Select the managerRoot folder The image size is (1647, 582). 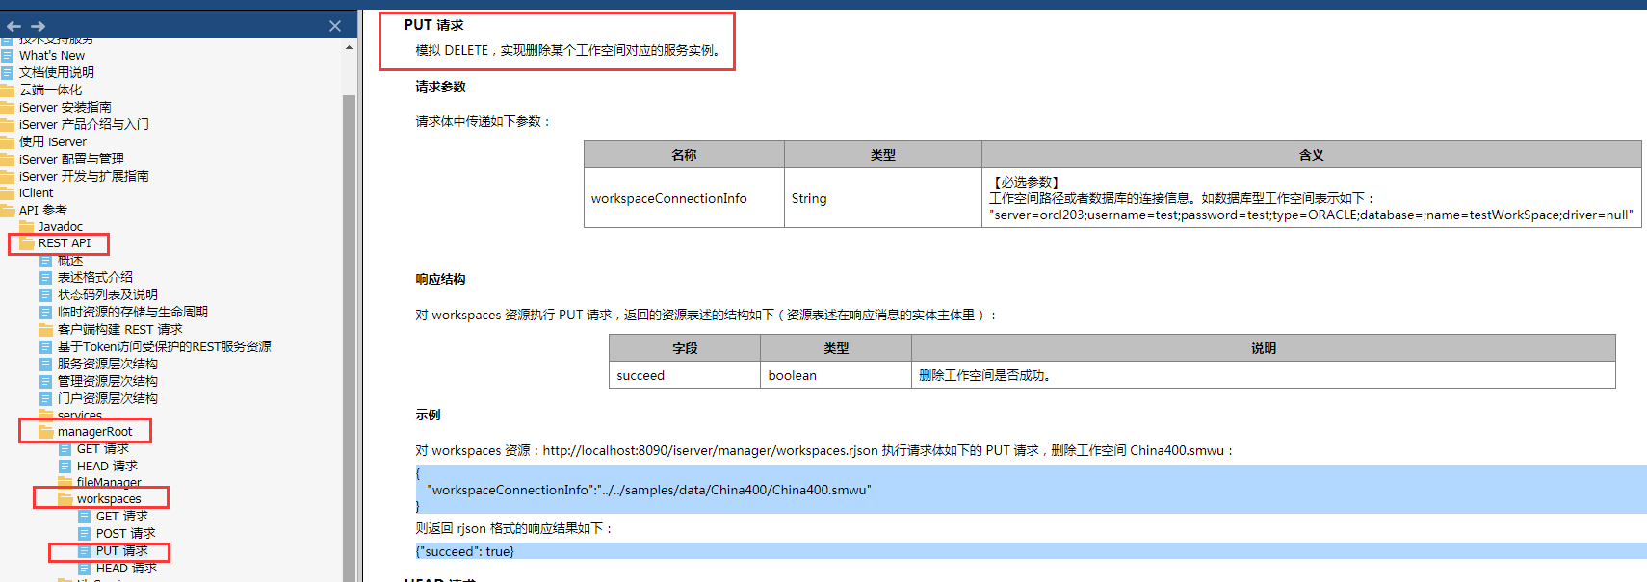(94, 432)
